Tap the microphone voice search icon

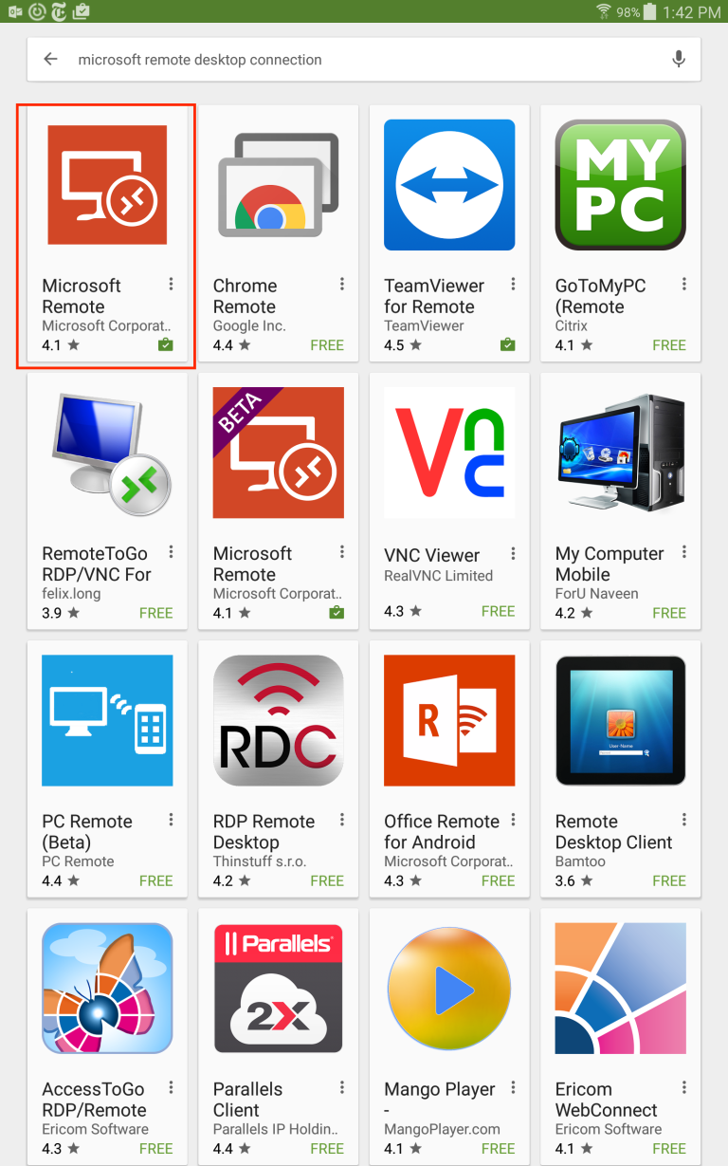[x=679, y=59]
